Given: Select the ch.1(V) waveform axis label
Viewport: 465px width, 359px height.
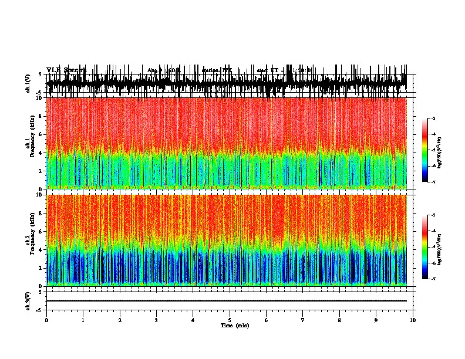Looking at the screenshot, I should 28,83.
